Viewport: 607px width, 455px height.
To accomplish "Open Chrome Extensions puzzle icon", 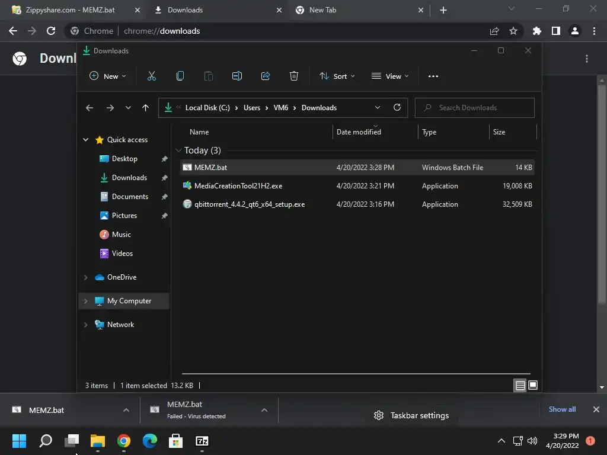I will click(537, 31).
